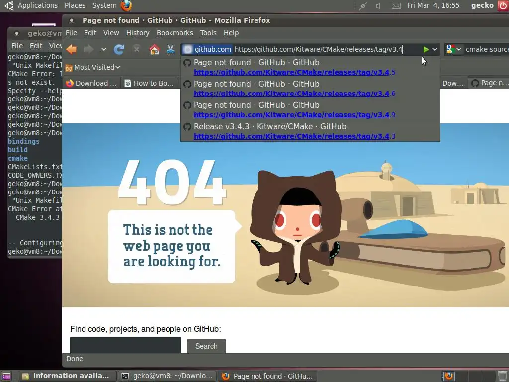Click the volume speaker icon in the panel
The height and width of the screenshot is (382, 509).
378,6
